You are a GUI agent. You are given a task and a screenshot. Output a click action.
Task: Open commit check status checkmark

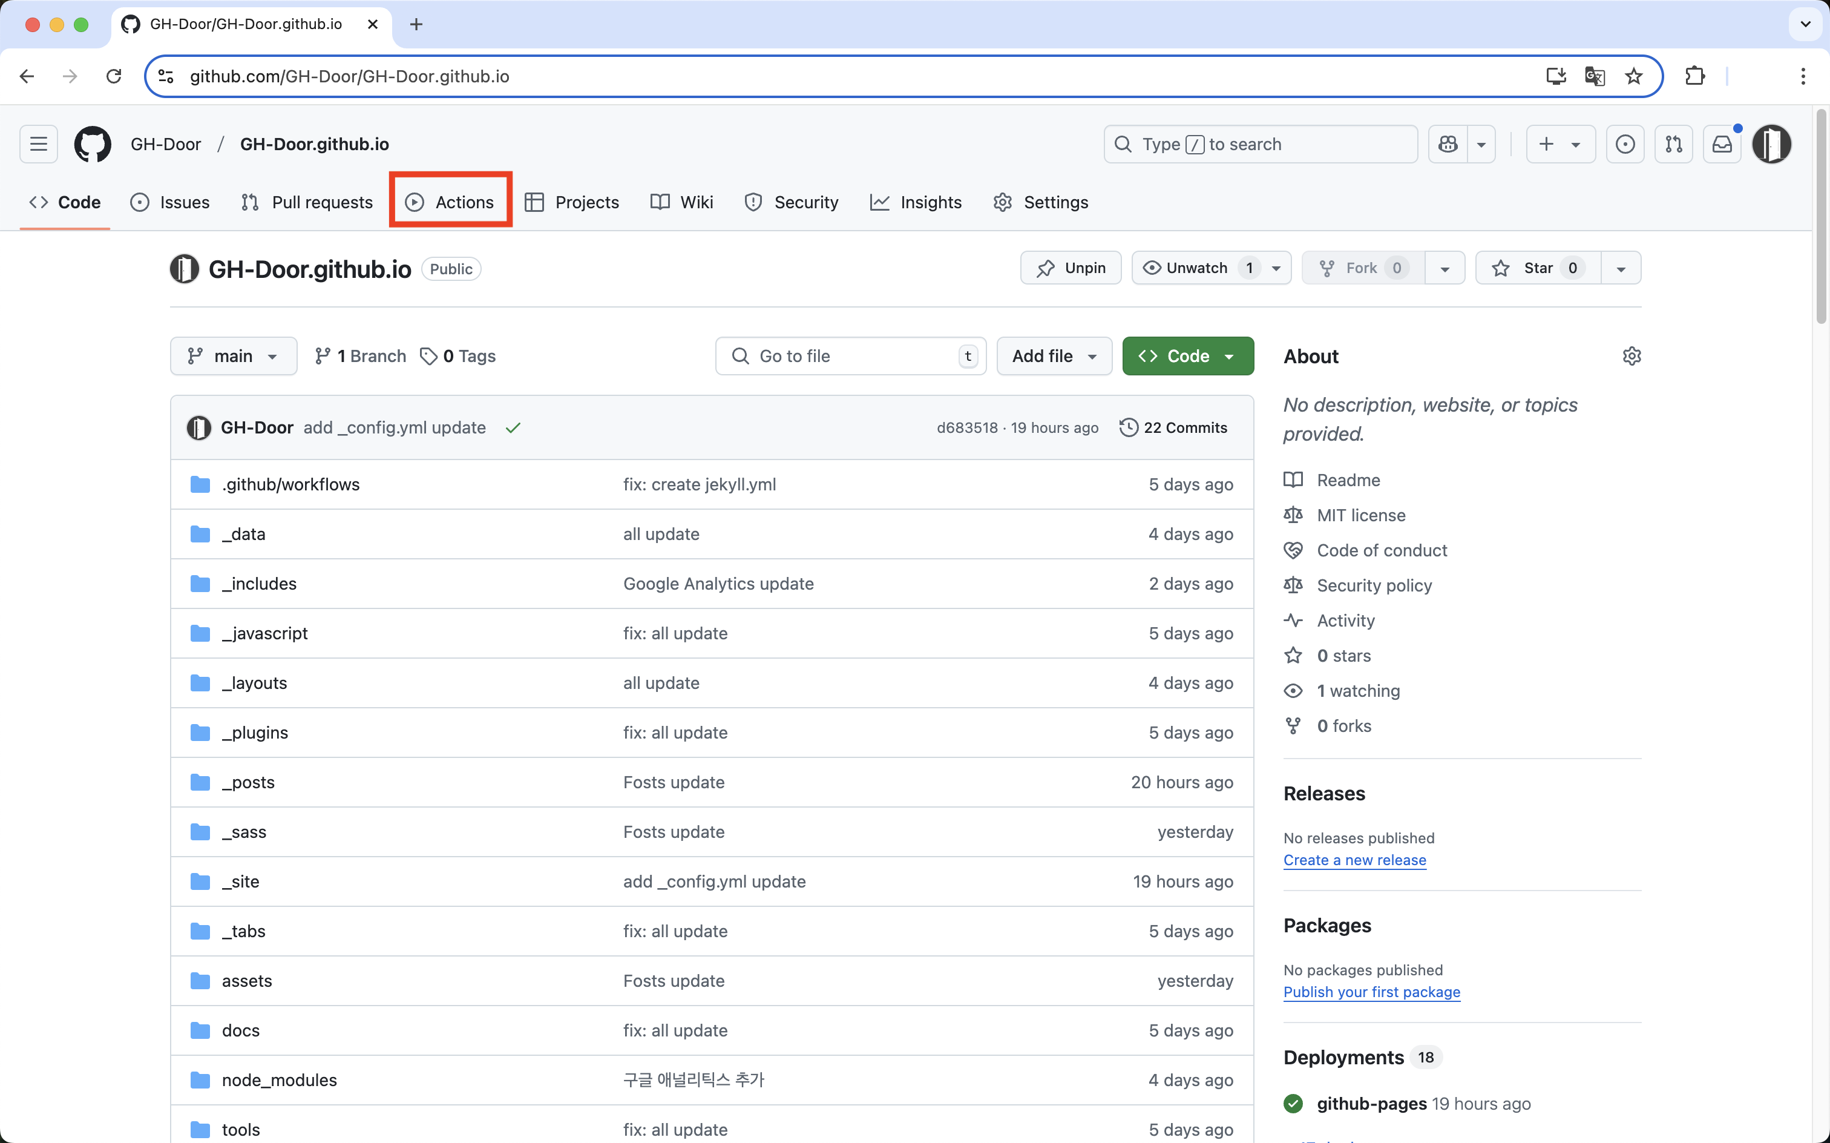[x=513, y=428]
